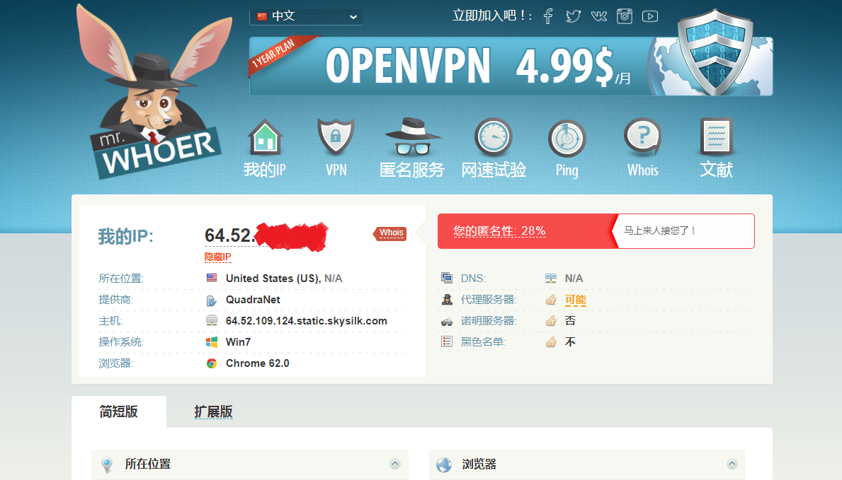842x480 pixels.
Task: Click the Chrome 62.0 text
Action: pyautogui.click(x=257, y=363)
